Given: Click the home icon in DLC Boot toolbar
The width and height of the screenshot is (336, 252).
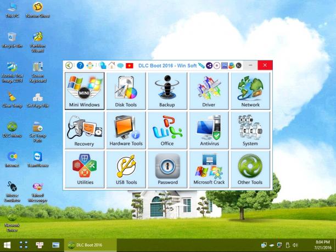Looking at the screenshot, I should (x=111, y=65).
